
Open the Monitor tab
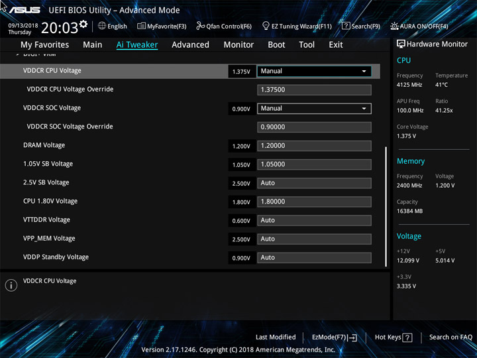pos(238,45)
